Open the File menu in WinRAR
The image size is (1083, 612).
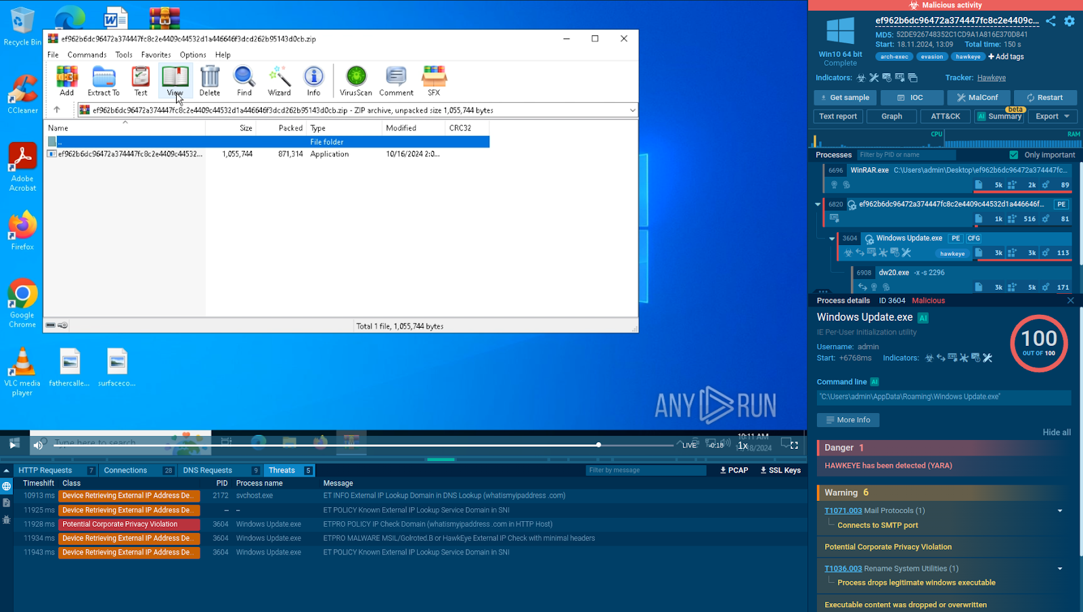53,55
